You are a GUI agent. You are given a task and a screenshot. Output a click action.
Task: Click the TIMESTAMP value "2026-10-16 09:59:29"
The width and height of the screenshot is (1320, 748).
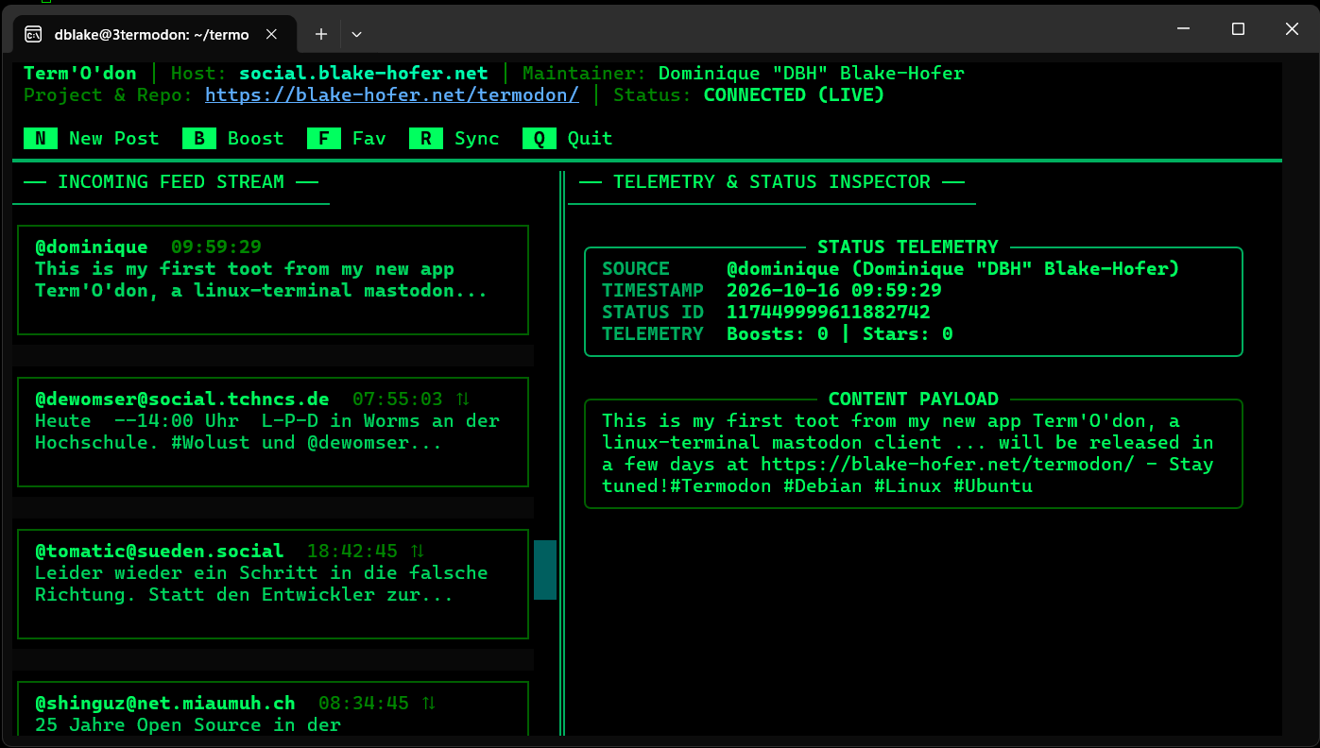(834, 291)
